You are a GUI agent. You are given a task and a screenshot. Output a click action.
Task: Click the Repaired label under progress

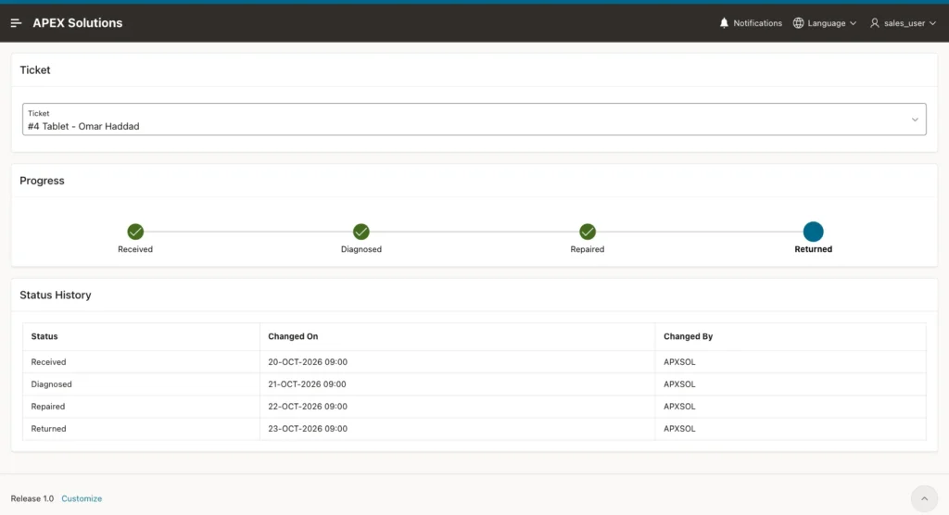click(587, 249)
